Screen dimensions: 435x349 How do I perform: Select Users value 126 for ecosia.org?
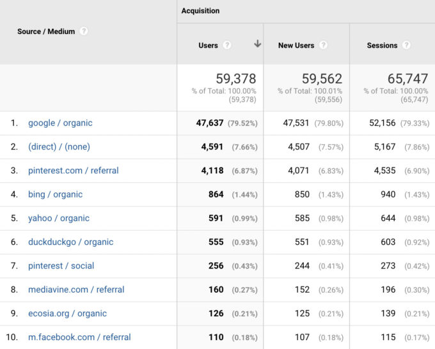click(x=216, y=313)
